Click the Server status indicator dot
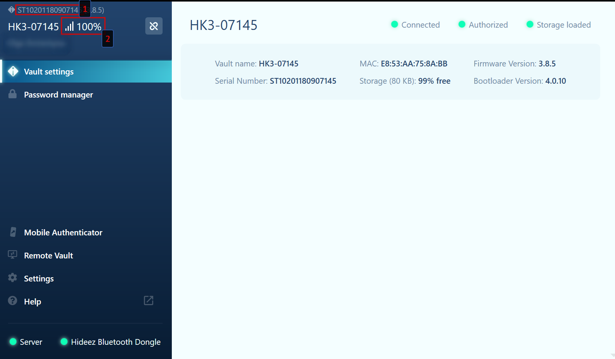The width and height of the screenshot is (615, 359). pyautogui.click(x=13, y=342)
